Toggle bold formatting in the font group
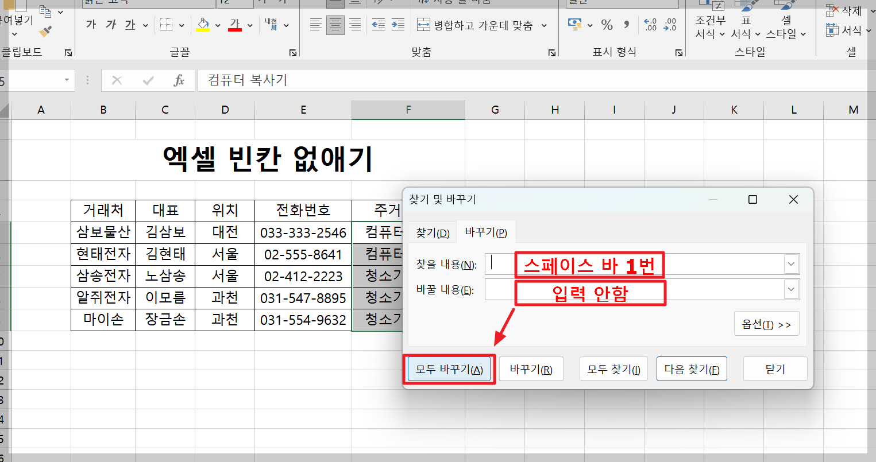876x462 pixels. click(90, 24)
